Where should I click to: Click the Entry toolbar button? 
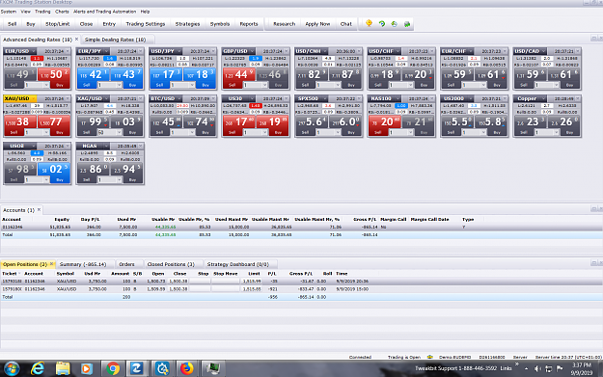coord(109,24)
